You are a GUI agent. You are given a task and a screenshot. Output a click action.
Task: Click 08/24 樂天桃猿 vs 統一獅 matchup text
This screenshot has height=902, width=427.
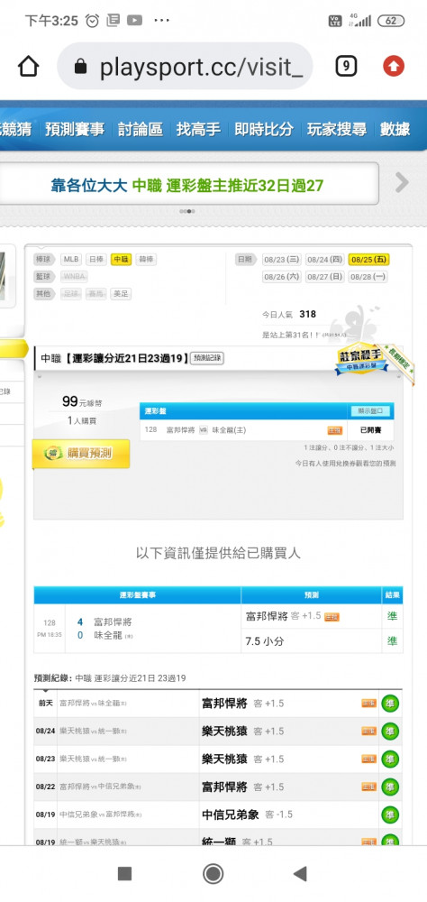pyautogui.click(x=93, y=732)
